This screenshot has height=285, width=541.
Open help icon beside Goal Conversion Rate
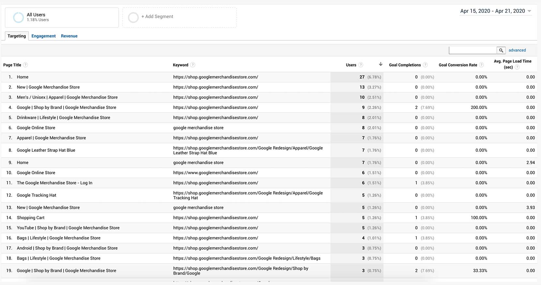pyautogui.click(x=481, y=65)
